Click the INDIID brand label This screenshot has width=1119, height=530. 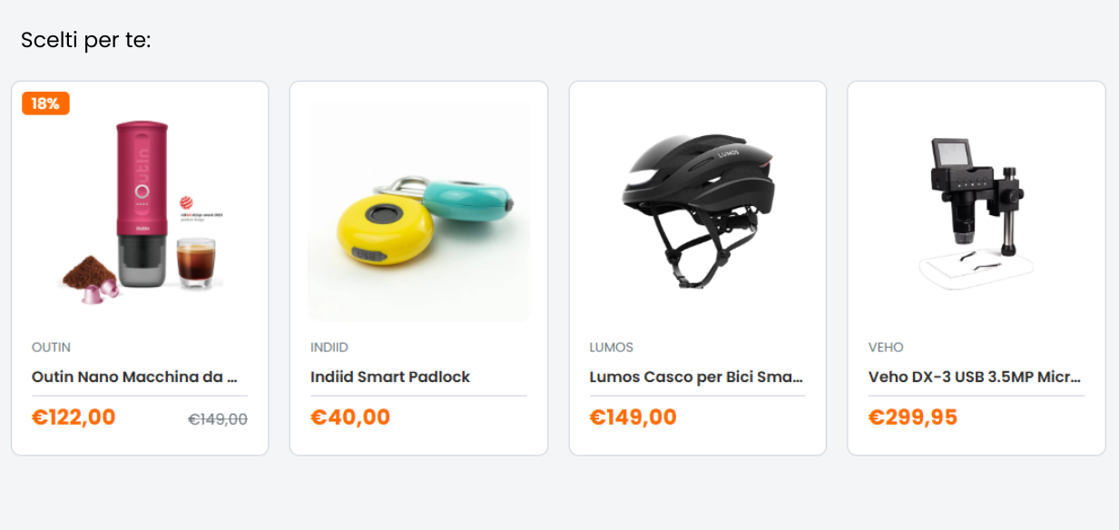[329, 348]
